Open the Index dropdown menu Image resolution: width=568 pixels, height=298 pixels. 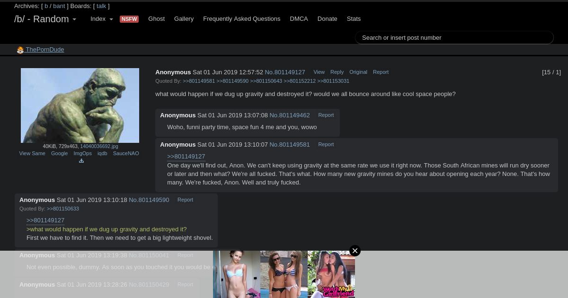(102, 19)
